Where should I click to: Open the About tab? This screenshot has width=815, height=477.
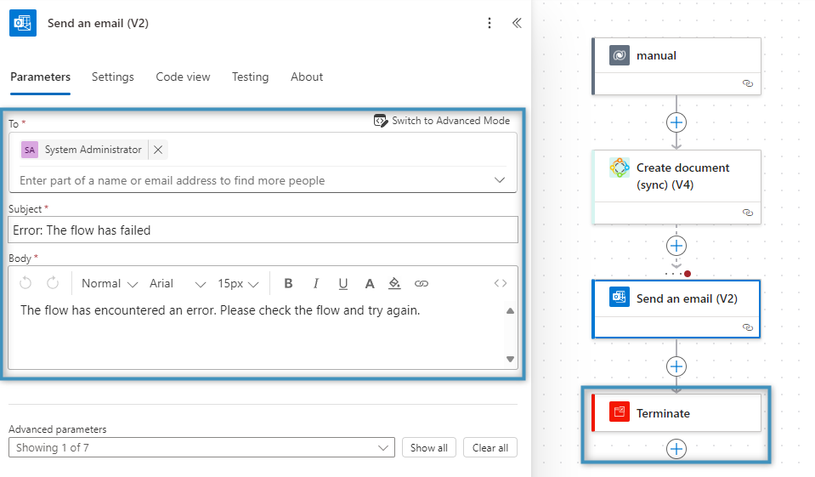(x=307, y=77)
